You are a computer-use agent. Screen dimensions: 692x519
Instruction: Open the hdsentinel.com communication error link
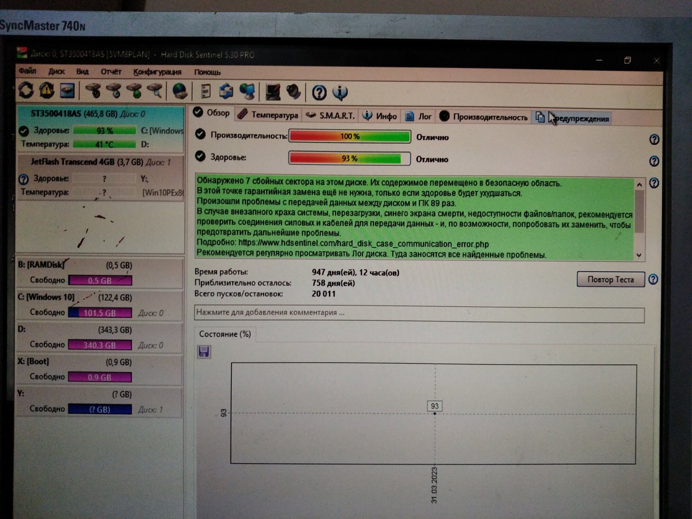[363, 244]
